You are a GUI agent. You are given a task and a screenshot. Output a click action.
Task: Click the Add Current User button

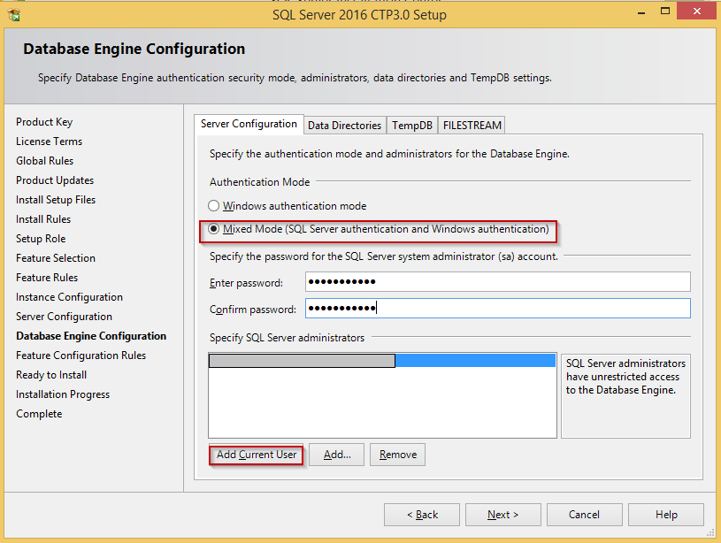(257, 455)
